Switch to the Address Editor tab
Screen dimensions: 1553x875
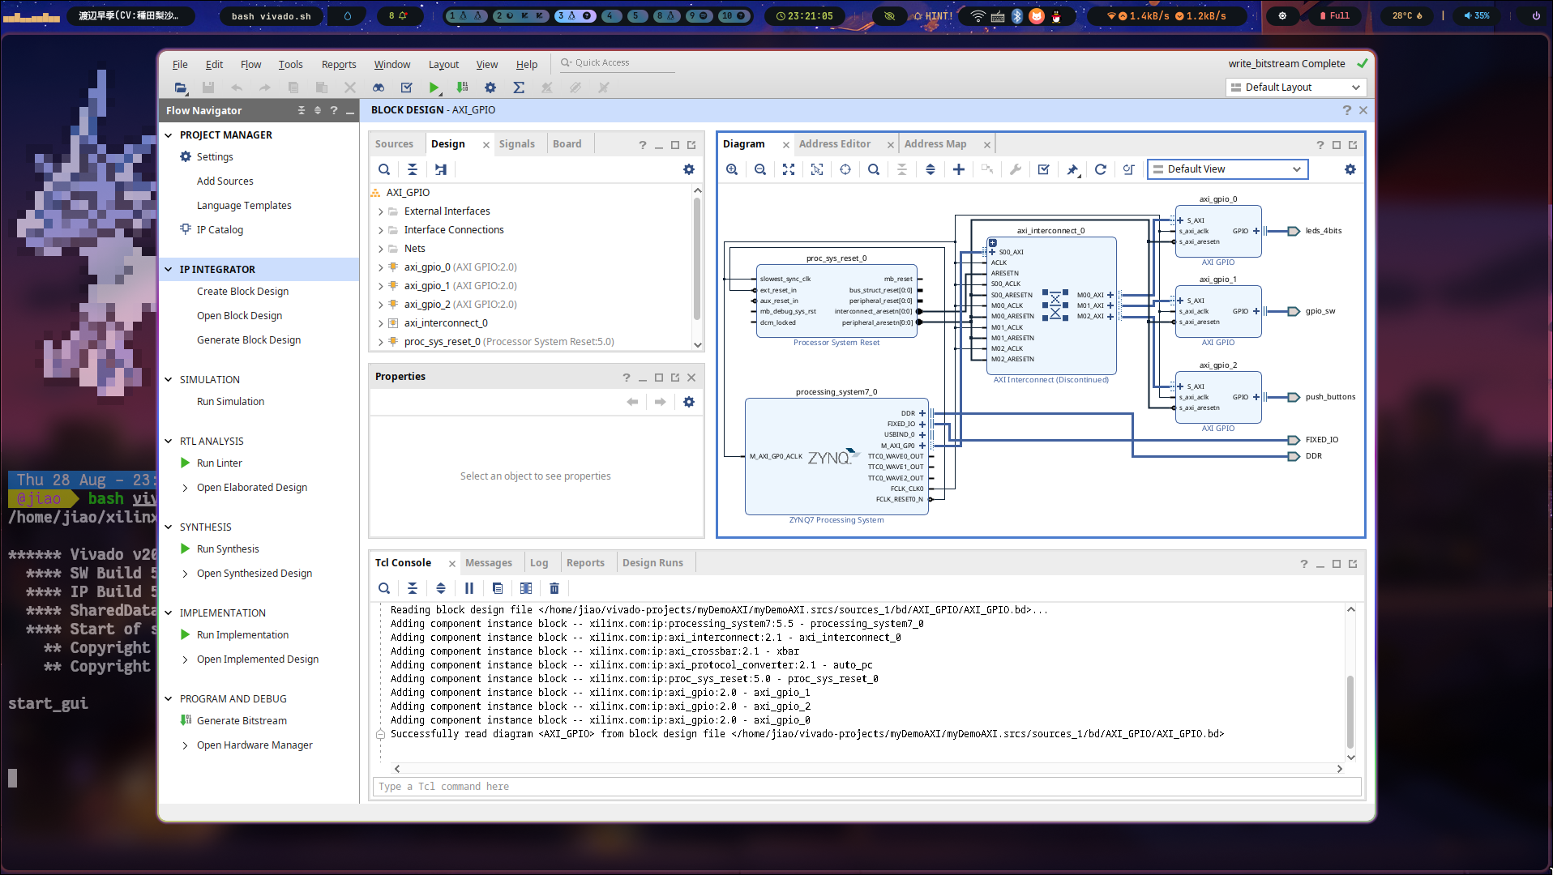pyautogui.click(x=834, y=144)
